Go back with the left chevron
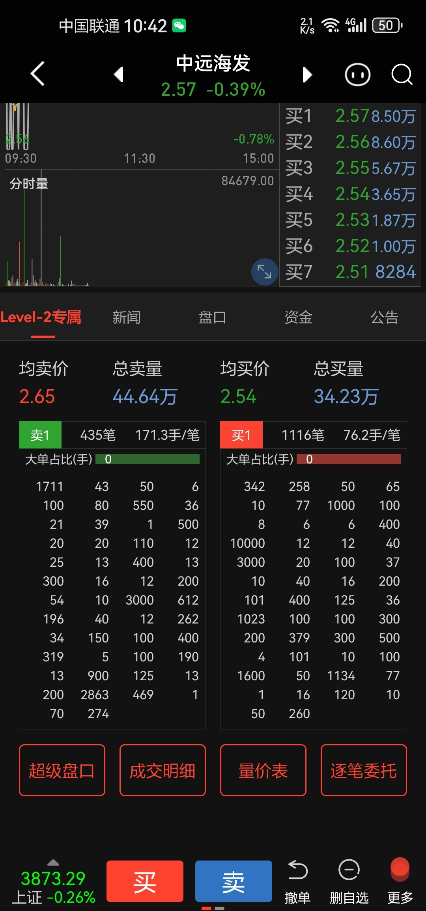 (x=37, y=74)
